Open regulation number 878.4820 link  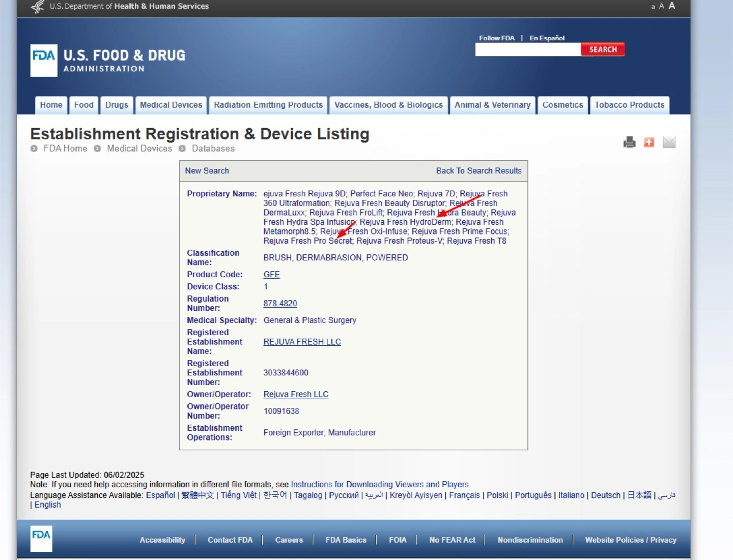coord(280,304)
